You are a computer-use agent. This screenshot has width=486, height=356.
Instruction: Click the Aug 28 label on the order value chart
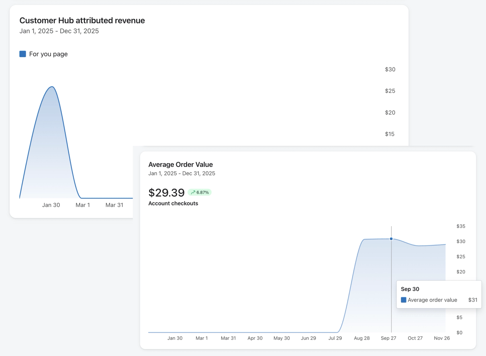point(362,338)
